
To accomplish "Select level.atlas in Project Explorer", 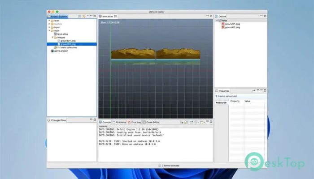I will point(62,34).
